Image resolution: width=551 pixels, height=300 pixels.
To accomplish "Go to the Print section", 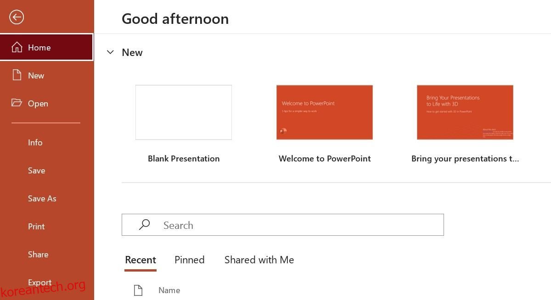I will (36, 226).
